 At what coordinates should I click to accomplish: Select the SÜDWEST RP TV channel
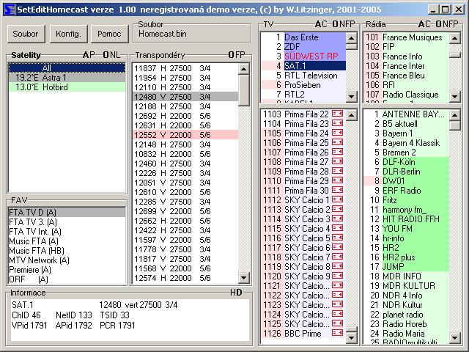[303, 56]
